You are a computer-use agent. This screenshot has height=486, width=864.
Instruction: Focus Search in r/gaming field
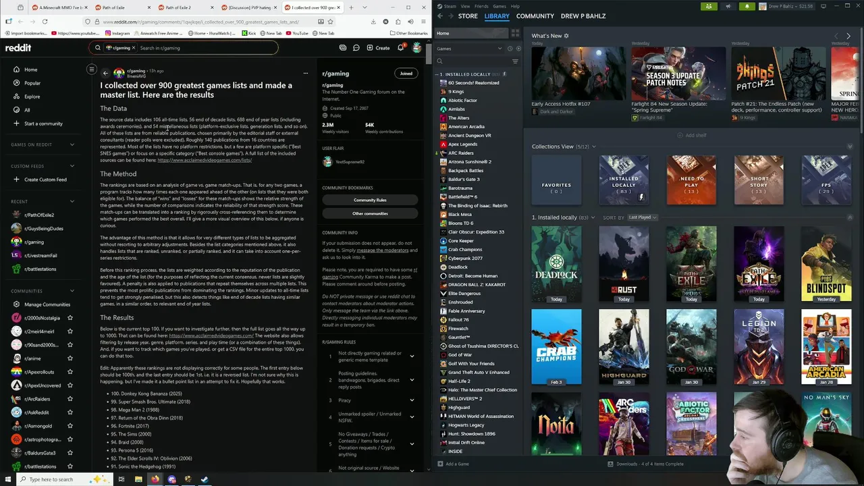(x=206, y=48)
